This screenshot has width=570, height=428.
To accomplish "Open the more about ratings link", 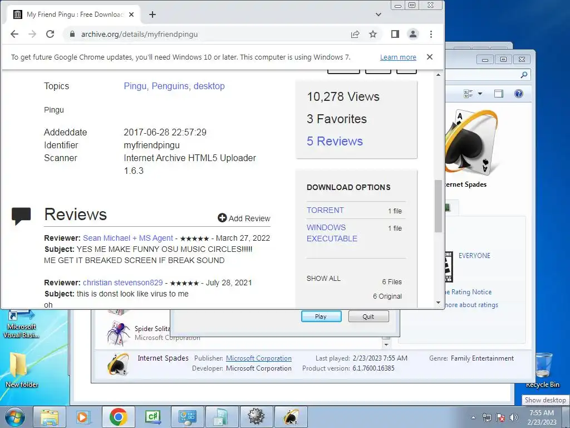I will pos(471,305).
